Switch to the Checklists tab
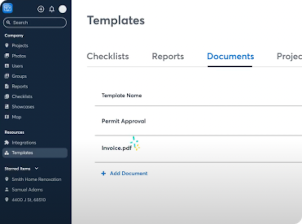302x224 pixels. (108, 57)
